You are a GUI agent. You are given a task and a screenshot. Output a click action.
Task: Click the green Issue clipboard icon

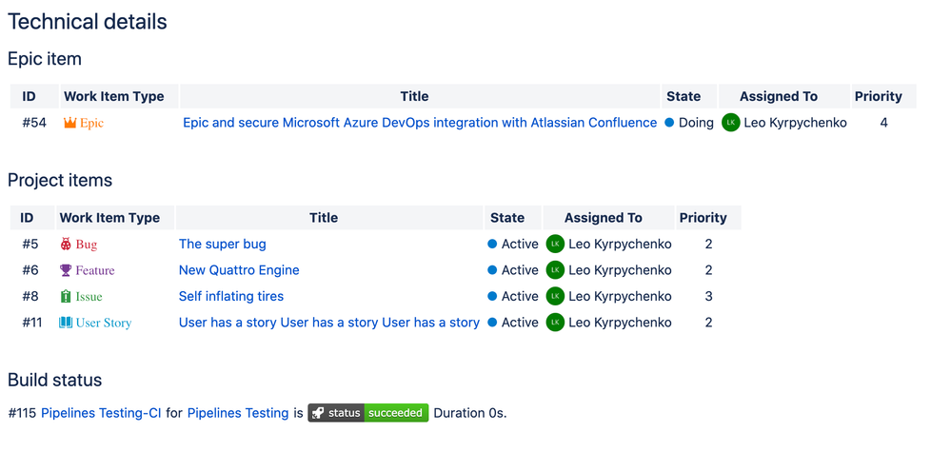(x=66, y=297)
